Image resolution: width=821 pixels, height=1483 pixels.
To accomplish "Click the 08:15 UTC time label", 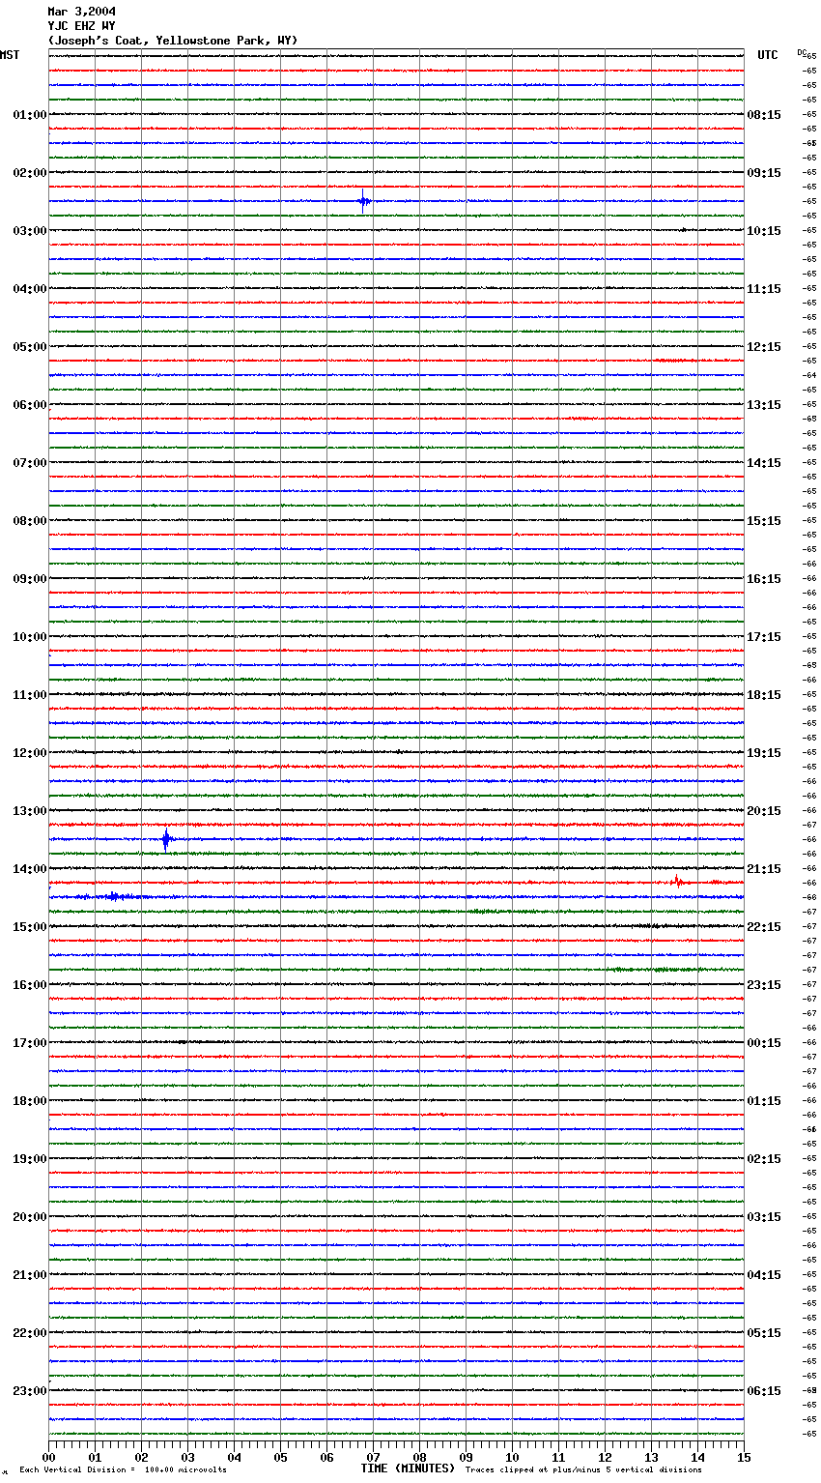I will click(764, 115).
